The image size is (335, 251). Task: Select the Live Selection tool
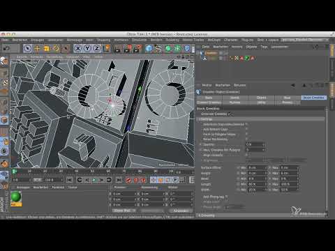coord(28,48)
